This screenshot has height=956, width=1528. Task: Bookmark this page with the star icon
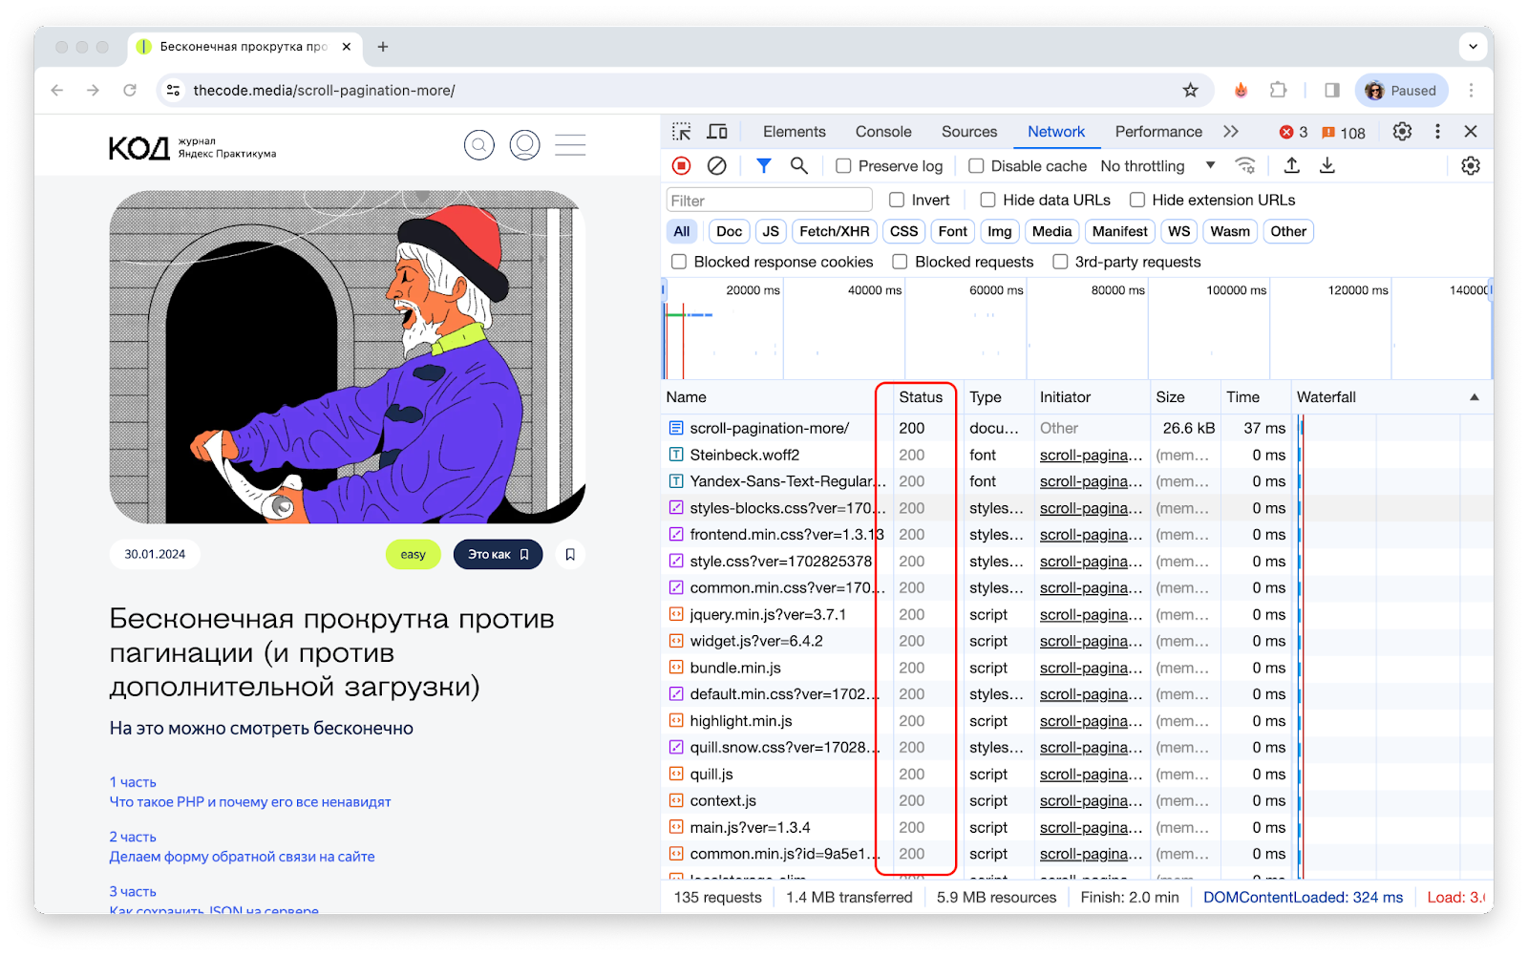[x=1190, y=91]
